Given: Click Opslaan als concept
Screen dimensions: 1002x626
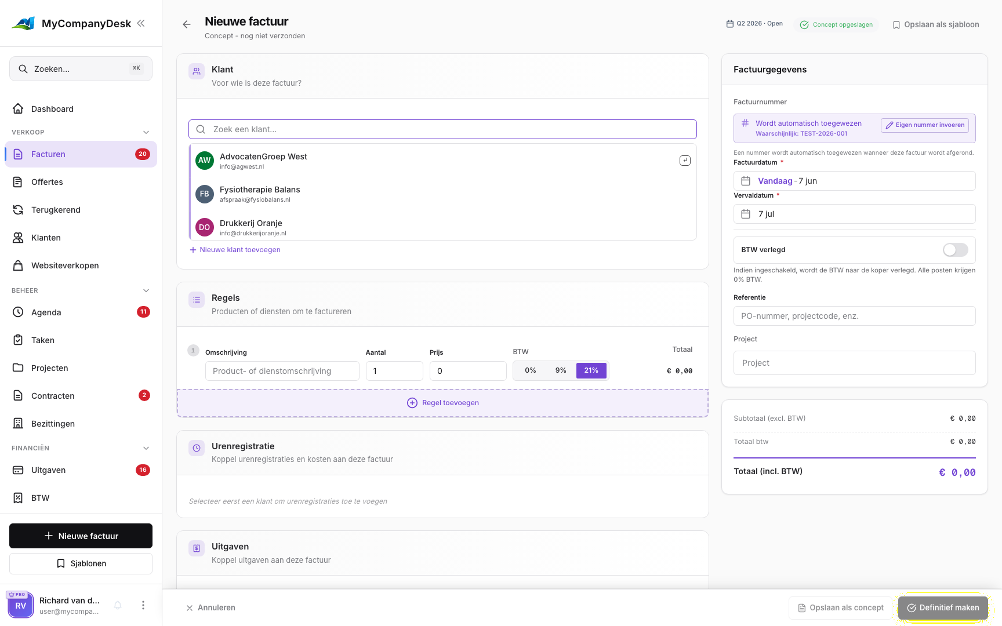Looking at the screenshot, I should tap(841, 607).
